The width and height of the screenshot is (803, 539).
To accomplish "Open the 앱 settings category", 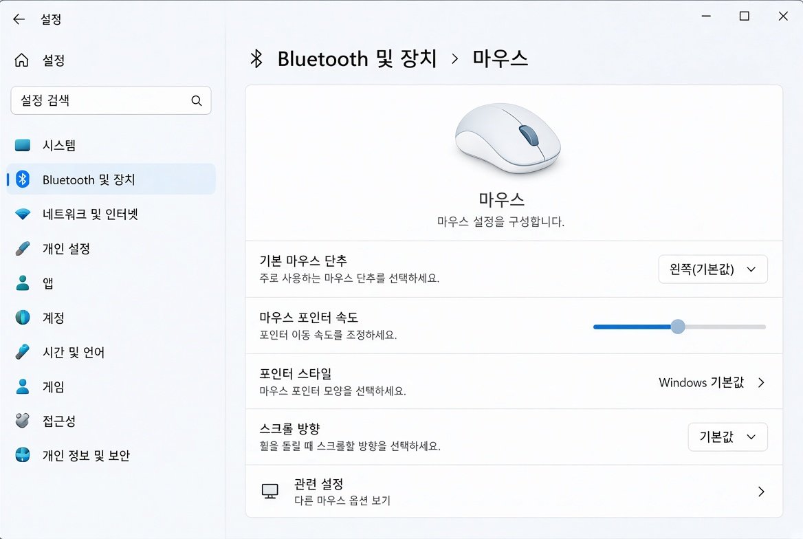I will [x=111, y=283].
